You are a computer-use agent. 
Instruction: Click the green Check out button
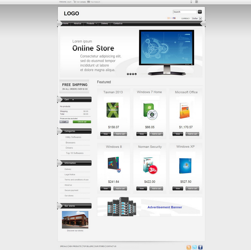pyautogui.click(x=82, y=122)
